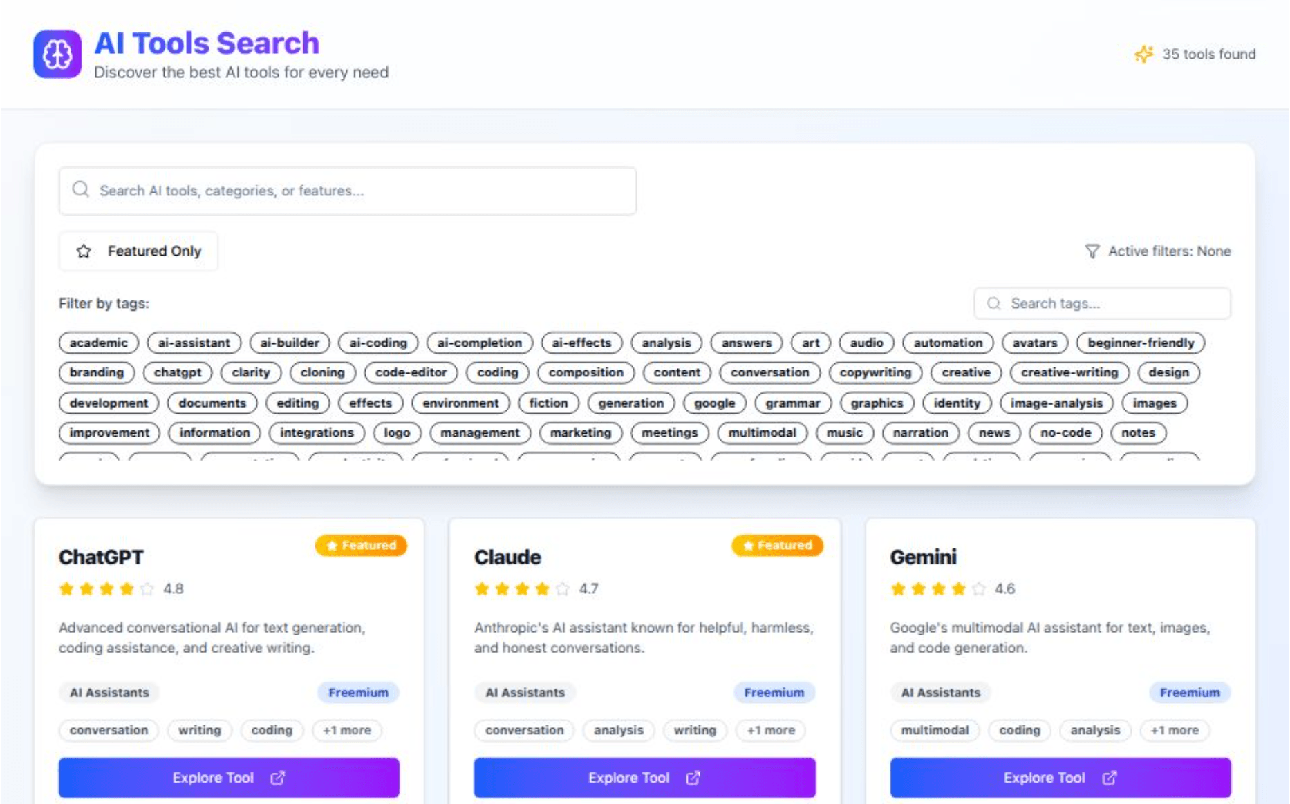Expand the +1 more tags on the Gemini card
Image resolution: width=1290 pixels, height=804 pixels.
(x=1175, y=730)
